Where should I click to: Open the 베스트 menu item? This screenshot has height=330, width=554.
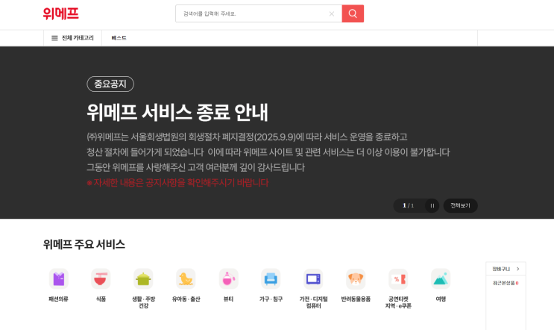coord(119,38)
